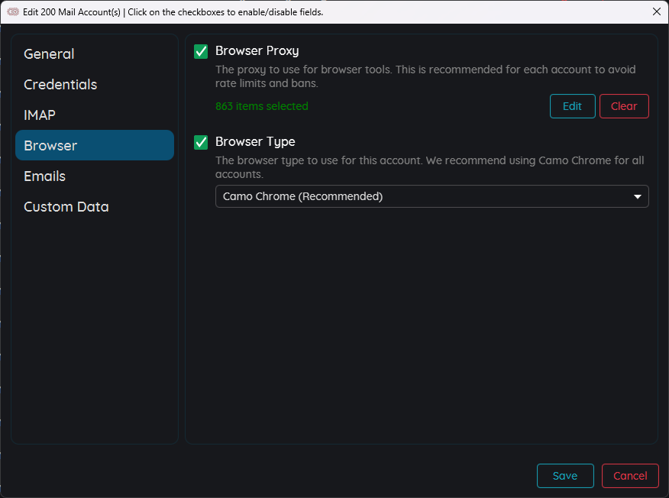Disable the Browser Proxy checkbox
Viewport: 669px width, 498px height.
tap(201, 51)
